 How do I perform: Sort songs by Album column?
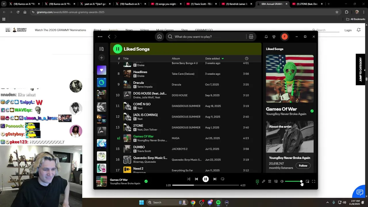[x=176, y=58]
